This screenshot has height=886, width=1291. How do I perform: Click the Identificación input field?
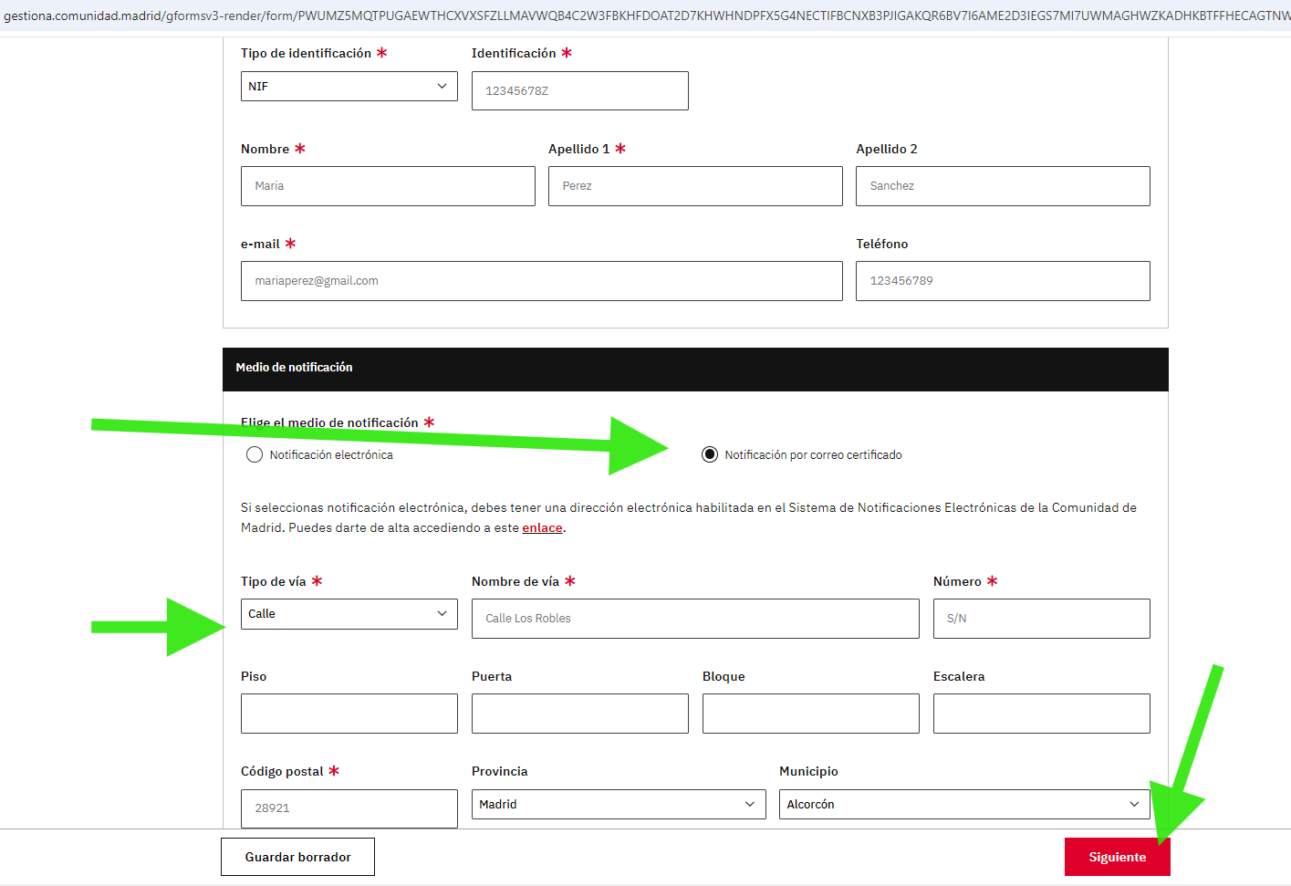click(579, 91)
